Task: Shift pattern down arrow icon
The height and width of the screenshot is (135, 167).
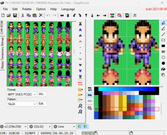Action: (92, 15)
